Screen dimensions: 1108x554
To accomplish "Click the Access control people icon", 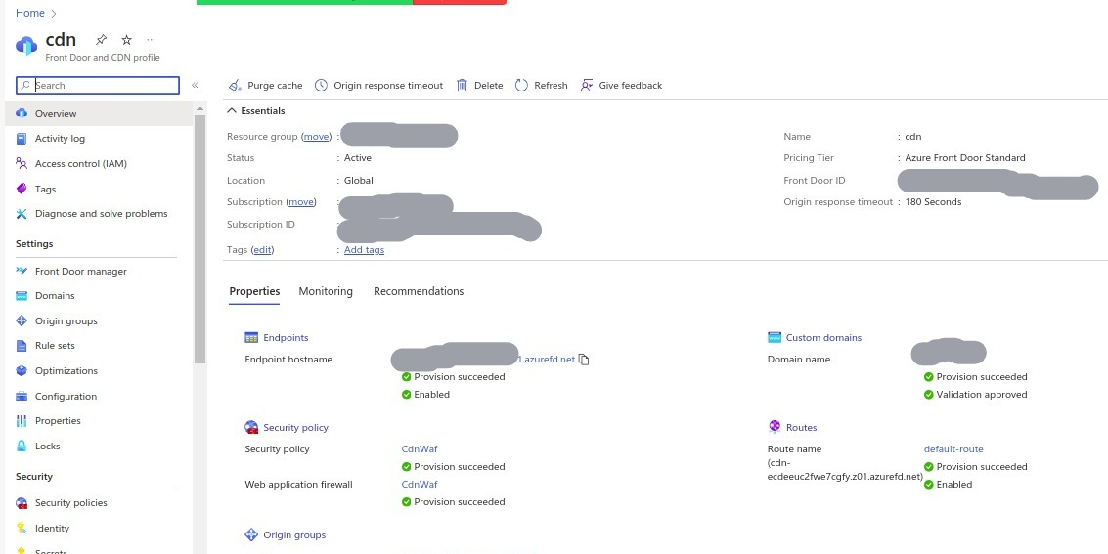I will [22, 164].
